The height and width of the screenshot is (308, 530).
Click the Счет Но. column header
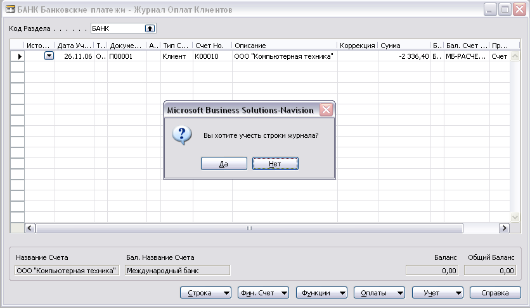pyautogui.click(x=212, y=46)
